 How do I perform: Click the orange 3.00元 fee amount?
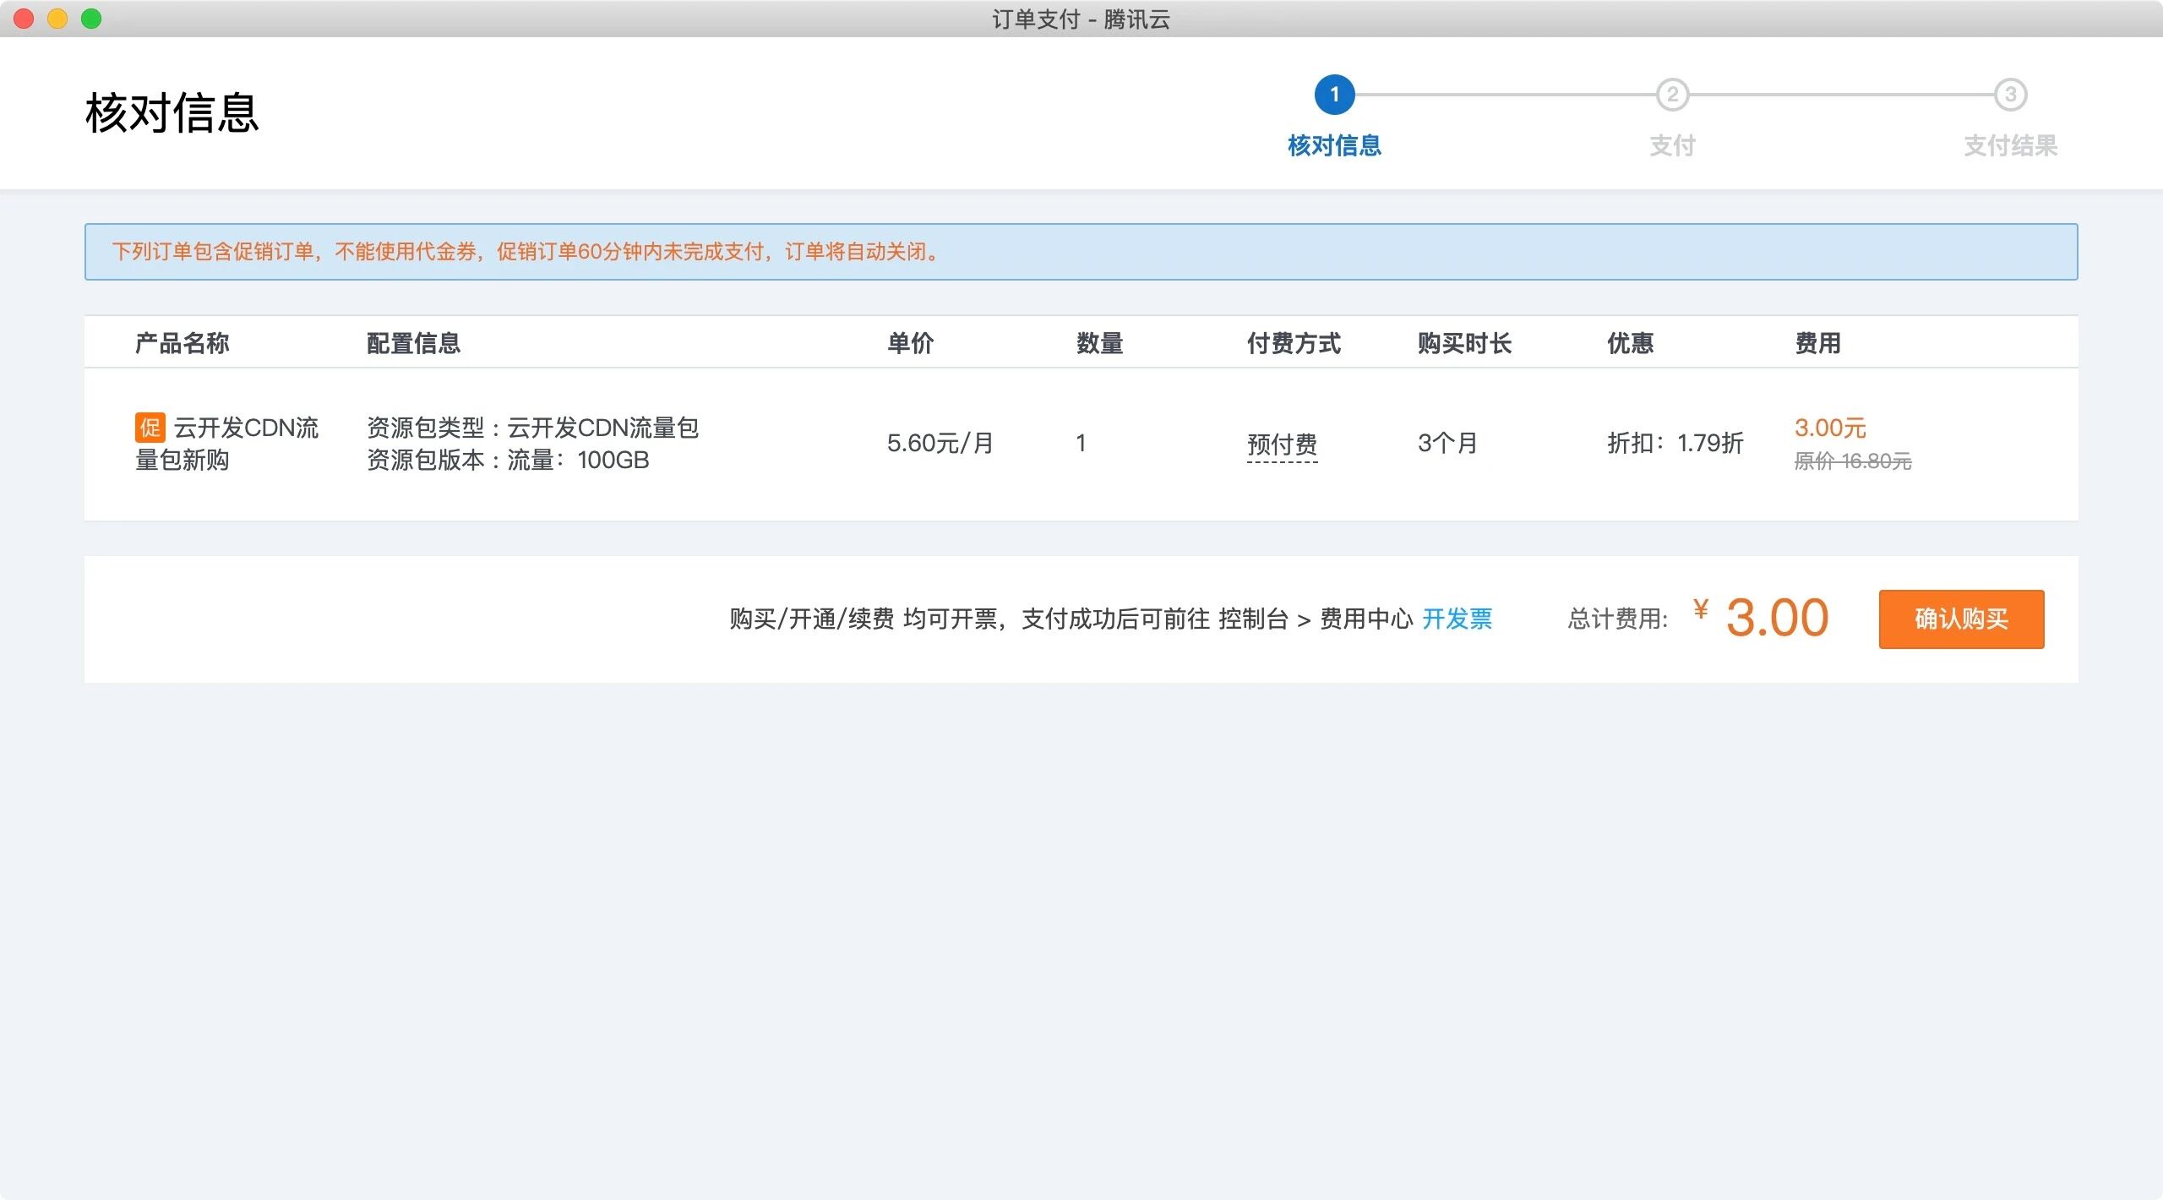pos(1830,428)
